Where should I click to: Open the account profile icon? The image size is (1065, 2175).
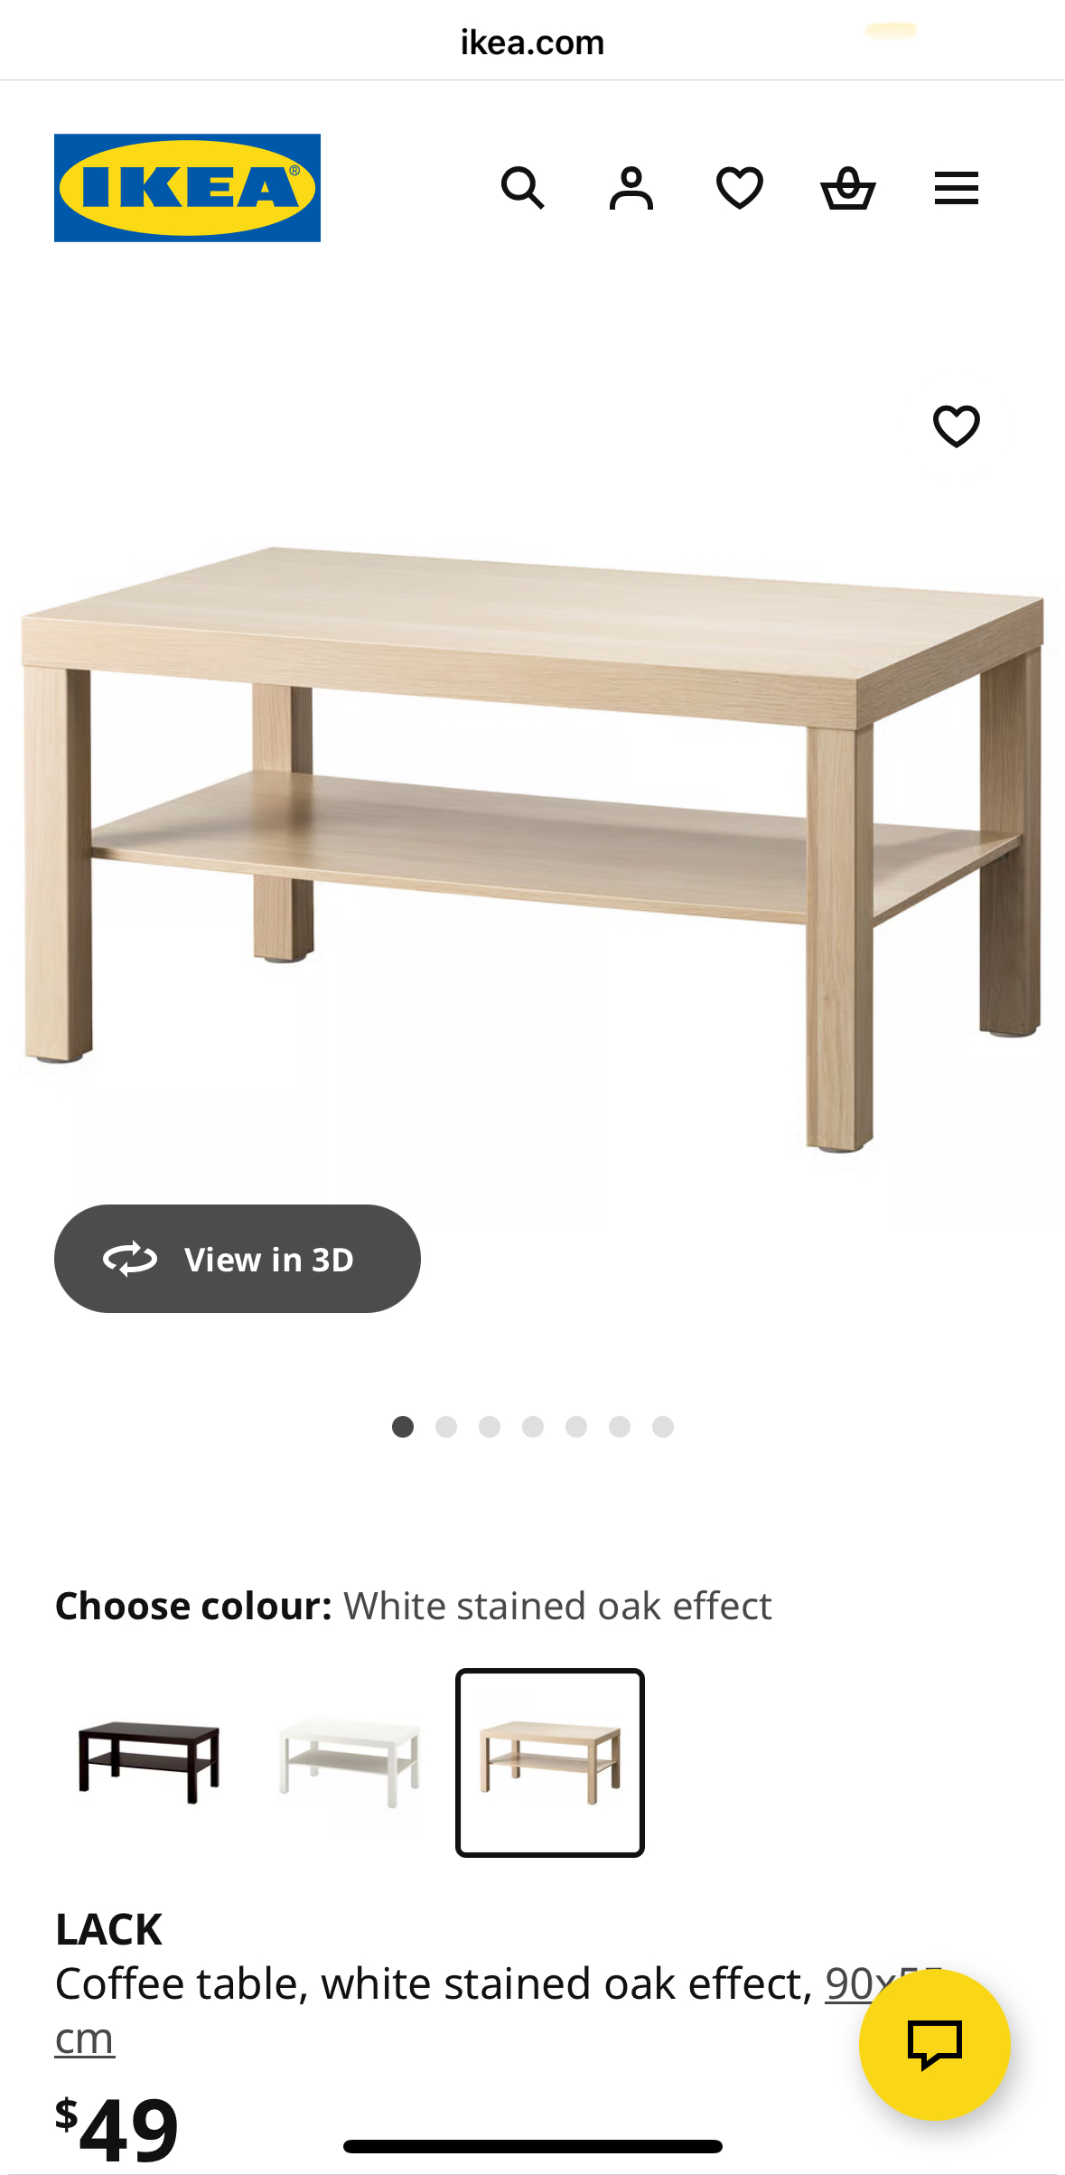pos(631,188)
